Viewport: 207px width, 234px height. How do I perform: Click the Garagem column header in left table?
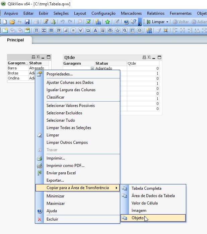pos(18,63)
